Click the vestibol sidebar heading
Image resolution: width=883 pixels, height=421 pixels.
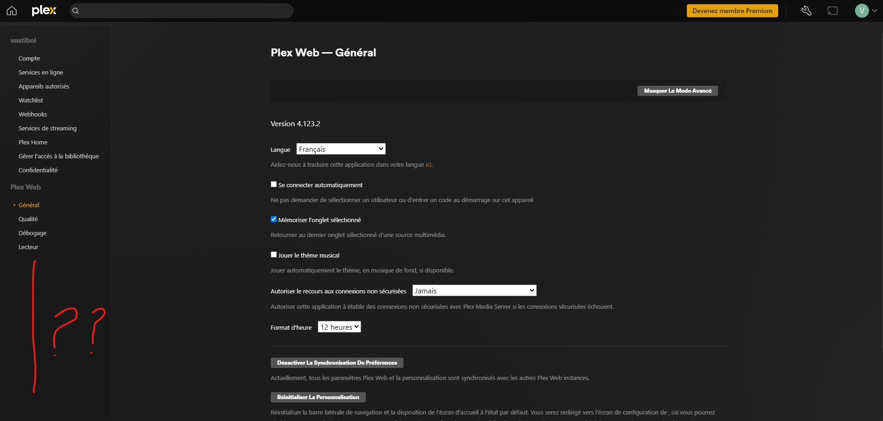click(23, 41)
